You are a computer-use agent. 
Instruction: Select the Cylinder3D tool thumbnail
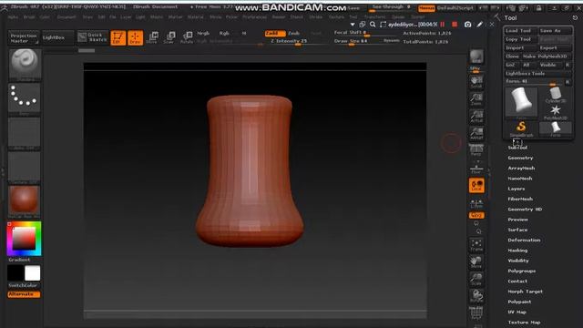pyautogui.click(x=556, y=95)
